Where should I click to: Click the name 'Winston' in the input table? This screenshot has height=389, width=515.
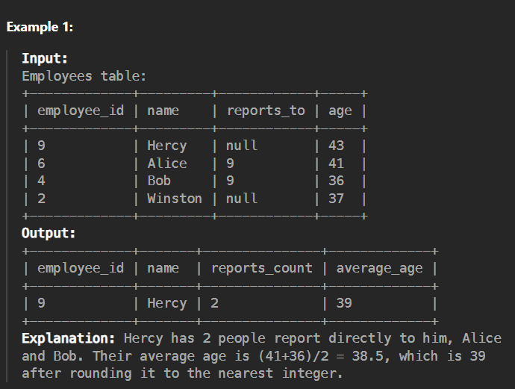point(175,199)
